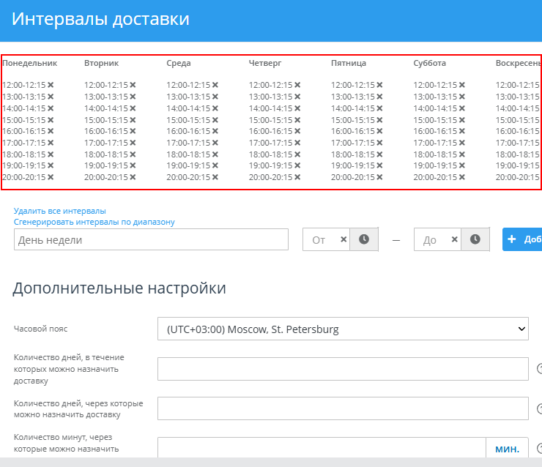Click Дополнительные настройки heading
542x467 pixels.
point(119,288)
